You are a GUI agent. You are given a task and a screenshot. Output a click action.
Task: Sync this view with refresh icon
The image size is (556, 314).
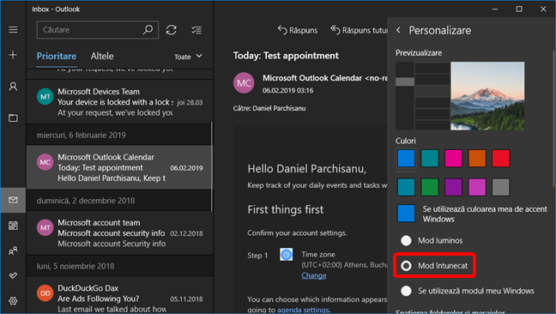pyautogui.click(x=172, y=30)
